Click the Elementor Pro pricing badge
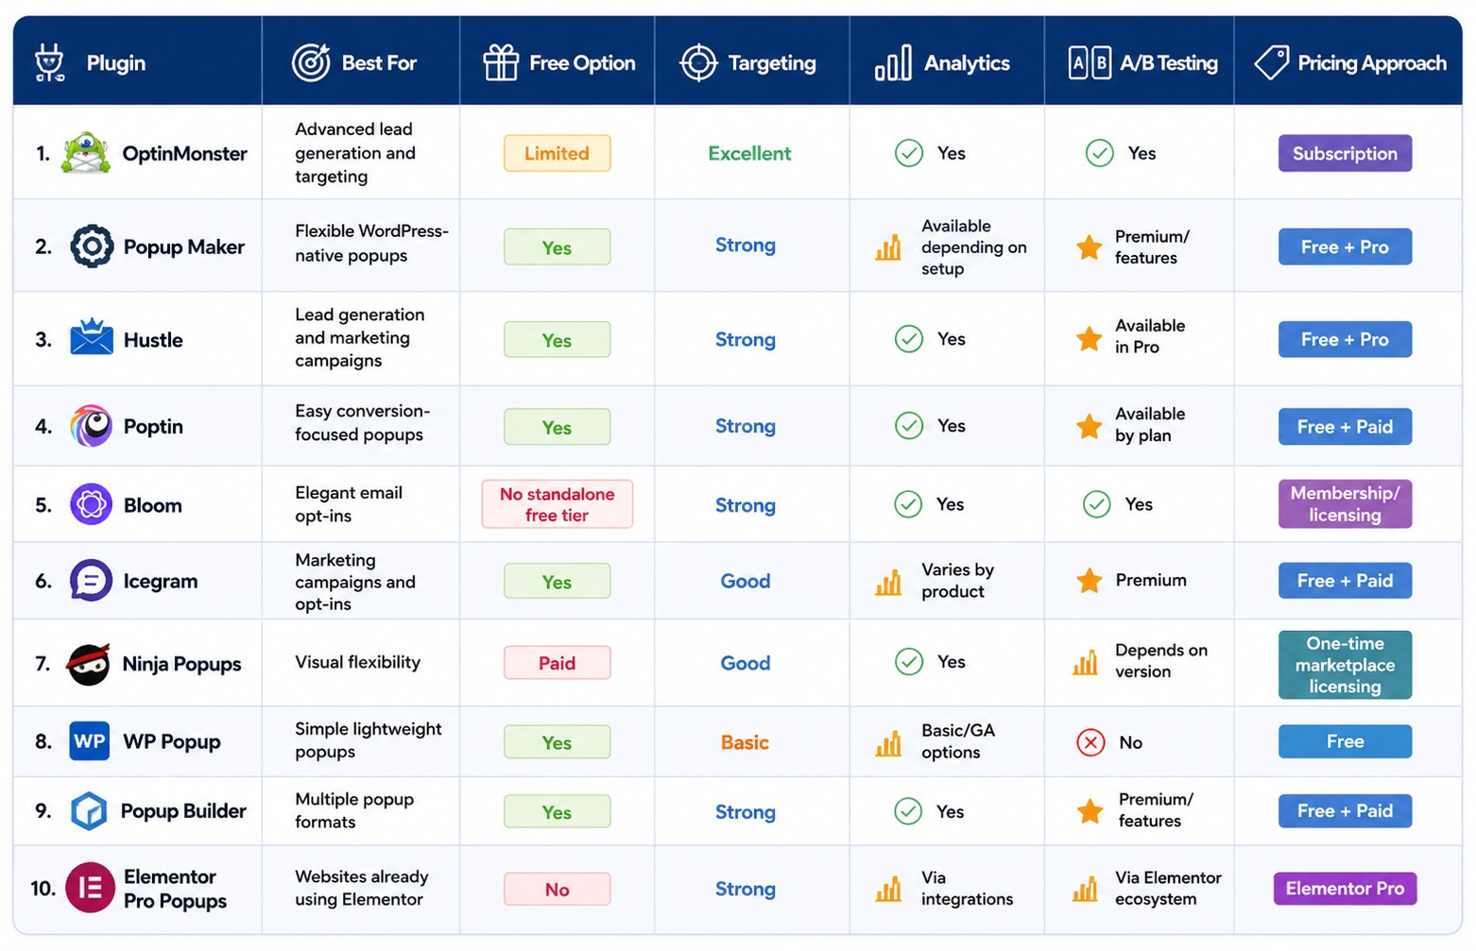Image resolution: width=1476 pixels, height=951 pixels. 1345,889
